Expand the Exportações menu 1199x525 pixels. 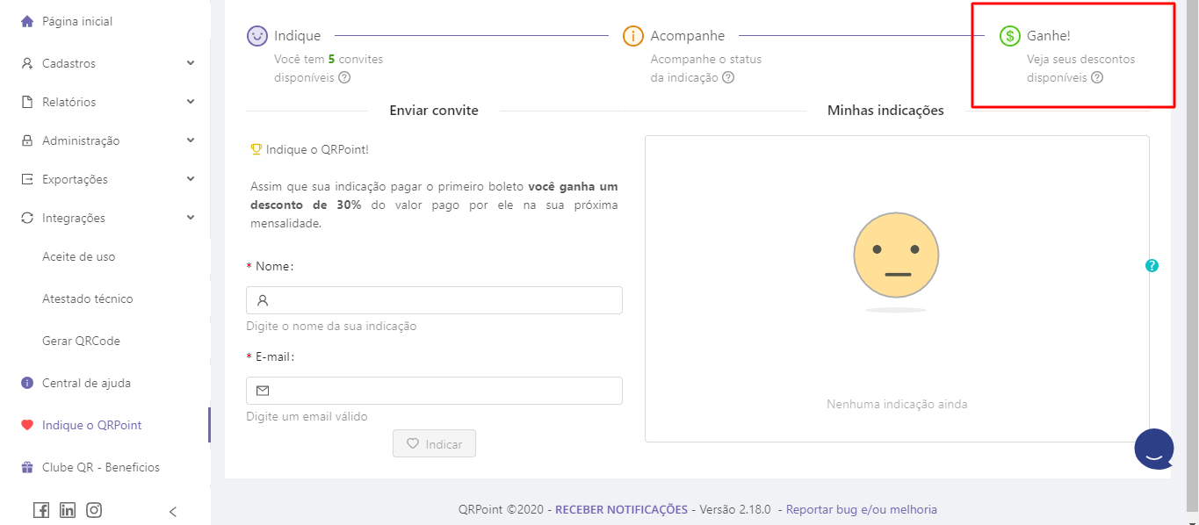[x=105, y=179]
